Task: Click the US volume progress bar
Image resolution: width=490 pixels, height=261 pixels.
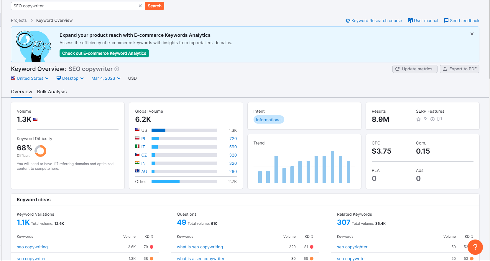Action: [184, 130]
